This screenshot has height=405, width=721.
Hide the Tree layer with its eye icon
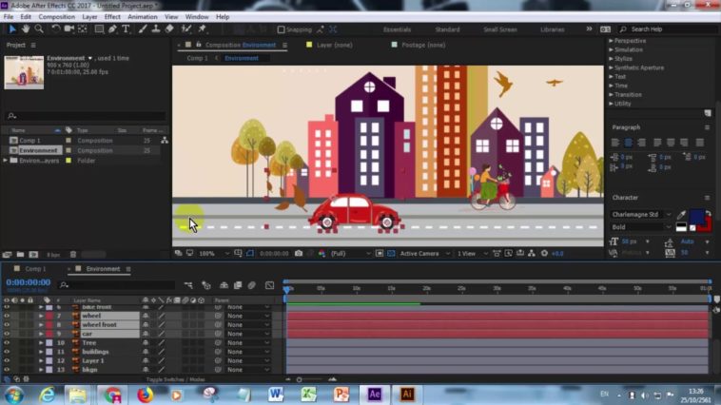pos(7,343)
